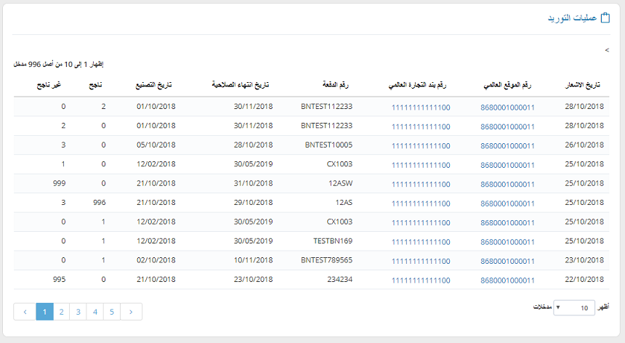Click the عمليات التوريد panel title
The height and width of the screenshot is (343, 625).
571,18
